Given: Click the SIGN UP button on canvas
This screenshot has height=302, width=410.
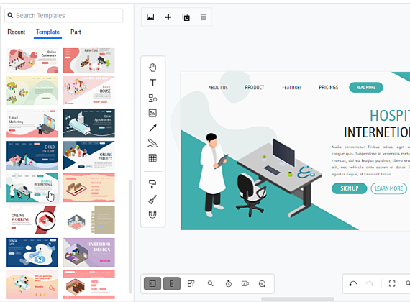Looking at the screenshot, I should 350,188.
